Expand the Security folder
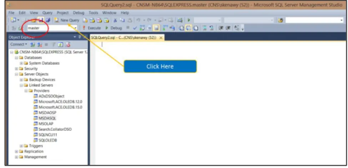 tap(16, 69)
